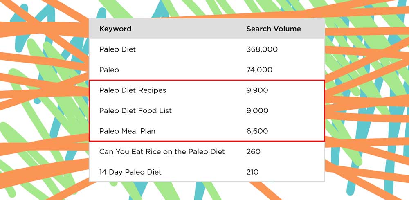Viewport: 409px width, 200px height.
Task: Select Can You Eat Rice on the Paleo Diet
Action: [162, 151]
